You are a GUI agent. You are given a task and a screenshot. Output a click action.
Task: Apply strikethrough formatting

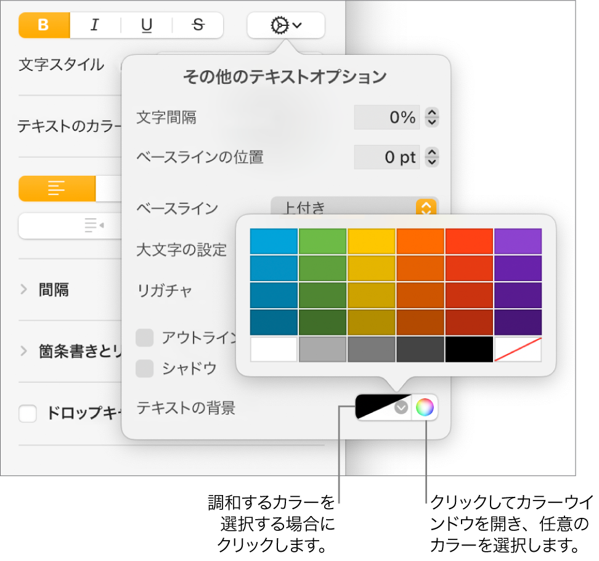point(198,25)
